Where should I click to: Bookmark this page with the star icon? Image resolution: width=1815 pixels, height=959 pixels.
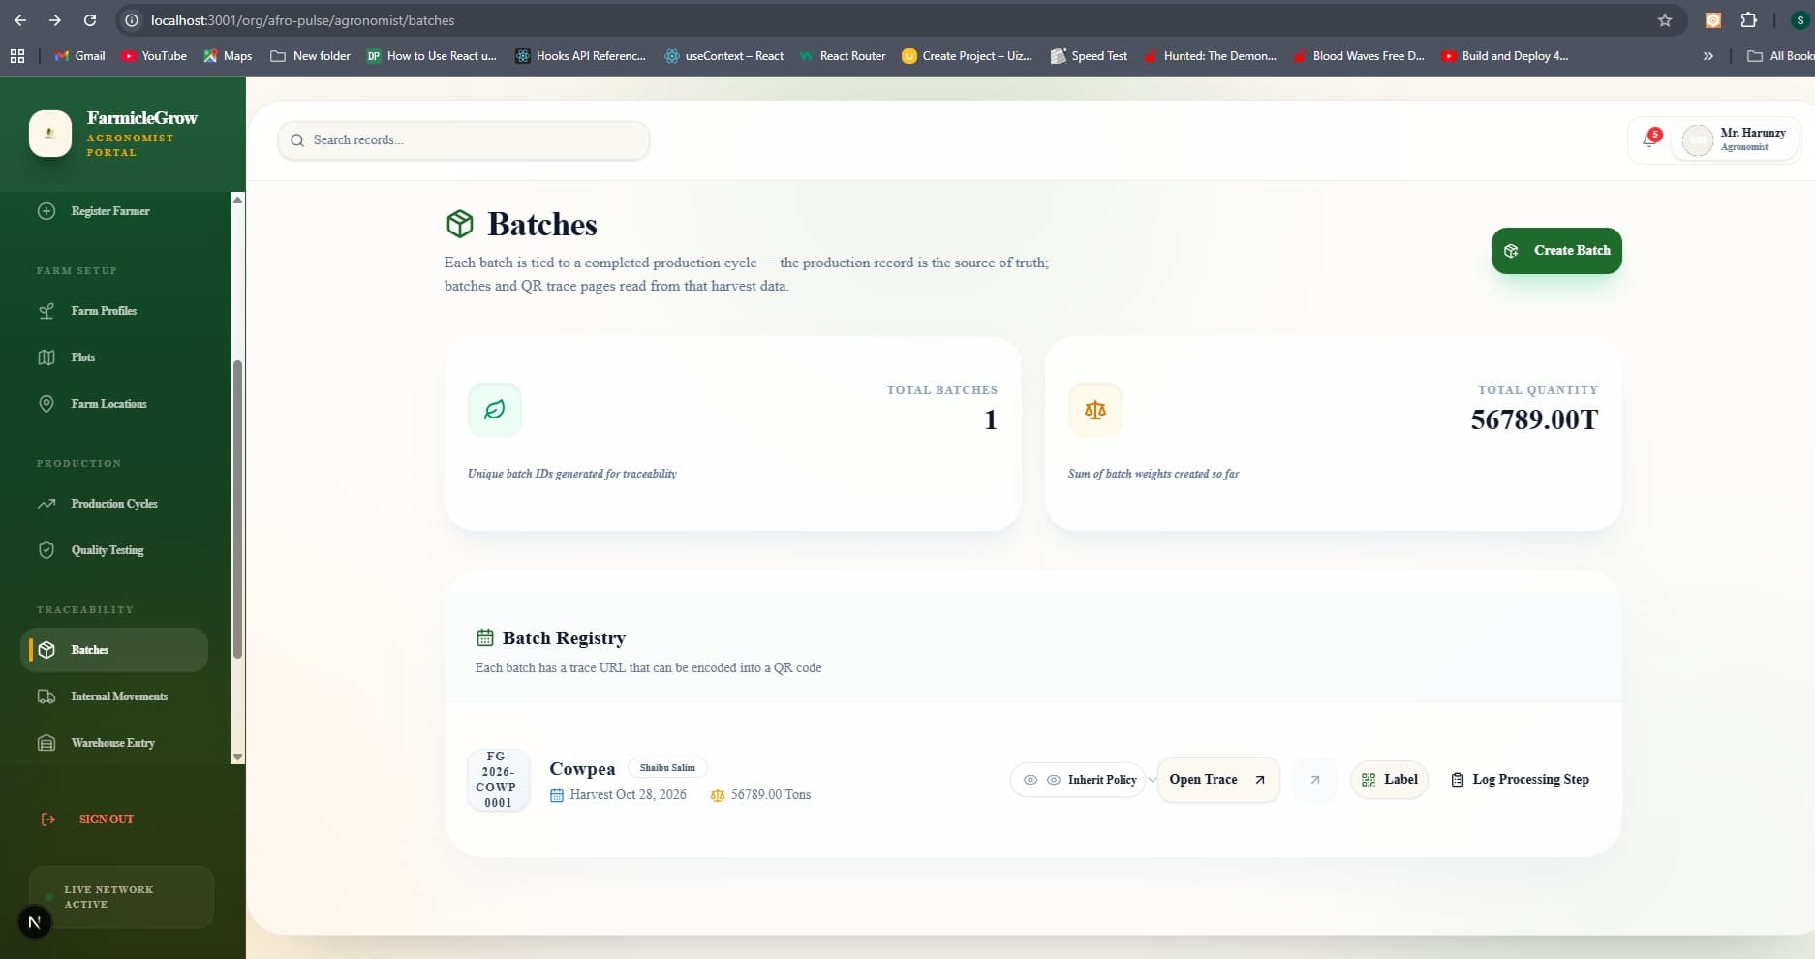coord(1665,20)
